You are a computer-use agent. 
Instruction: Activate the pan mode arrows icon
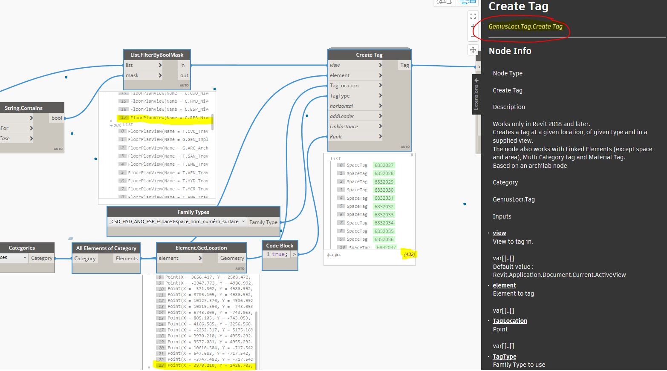pos(473,50)
